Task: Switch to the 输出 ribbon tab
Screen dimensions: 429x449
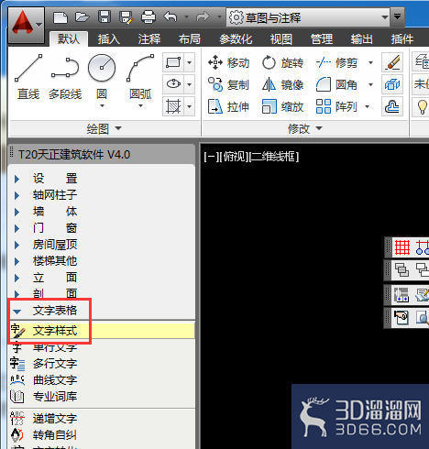Action: pyautogui.click(x=362, y=39)
